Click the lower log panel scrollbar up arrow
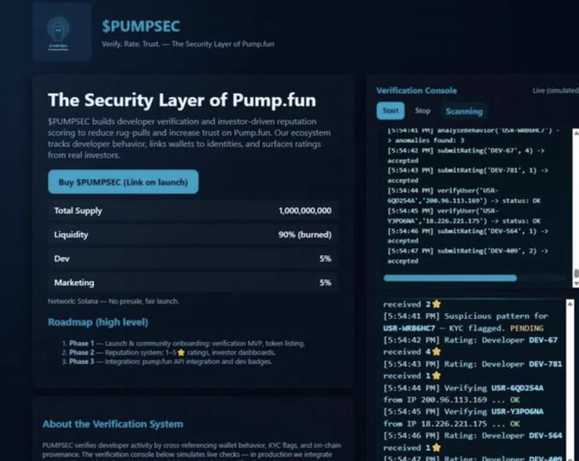The height and width of the screenshot is (461, 579). 570,304
